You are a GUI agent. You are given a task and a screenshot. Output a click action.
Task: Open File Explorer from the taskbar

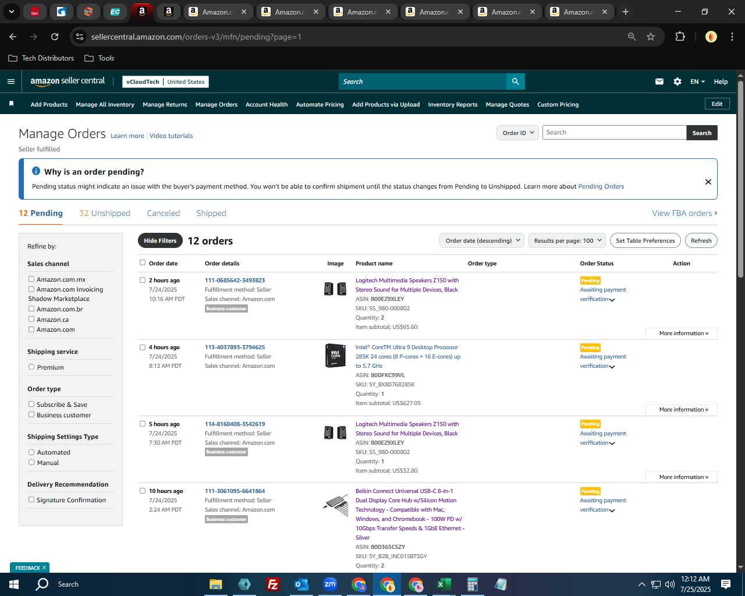pos(215,584)
